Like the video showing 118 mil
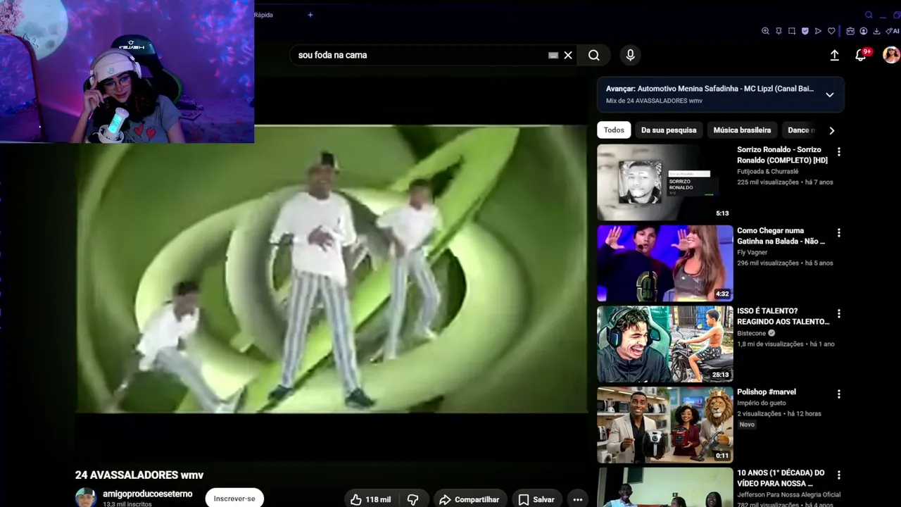901x507 pixels. (371, 499)
